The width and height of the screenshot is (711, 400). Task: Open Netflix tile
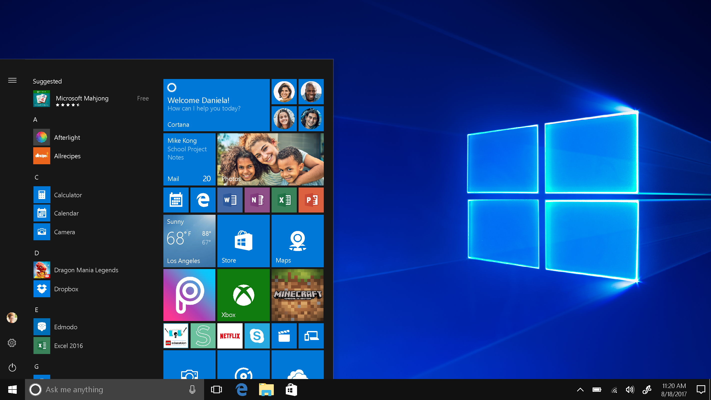(231, 336)
